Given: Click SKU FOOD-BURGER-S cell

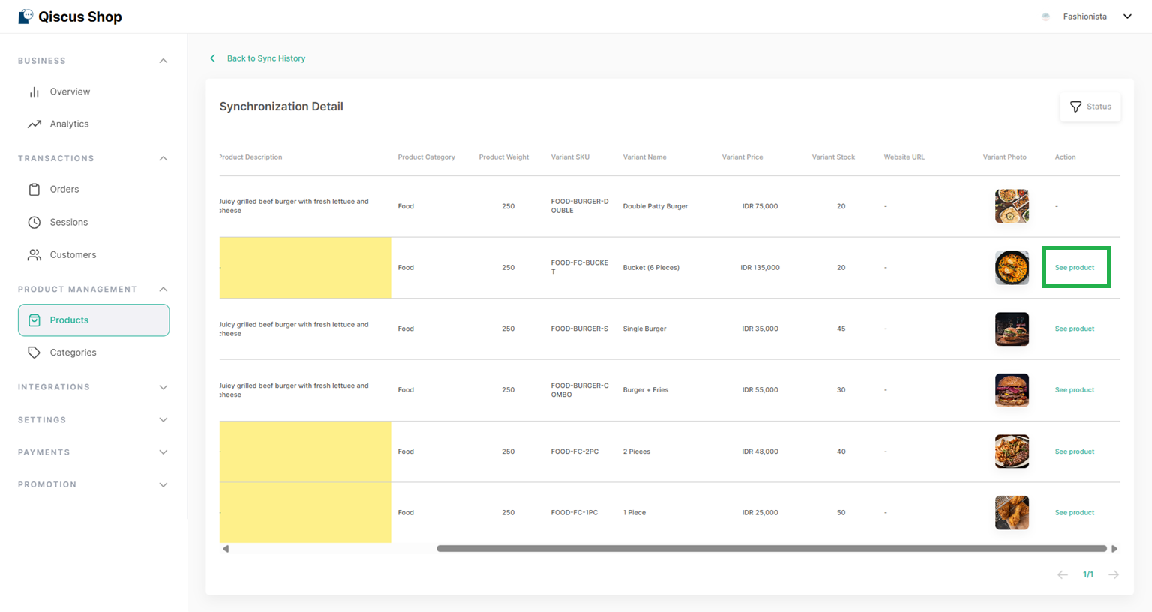Looking at the screenshot, I should 580,328.
